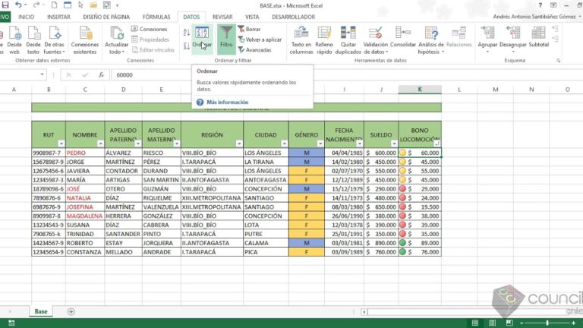Open APELLIDO PATERNO filter dropdown
Screen dimensions: 583x328
tap(138, 143)
